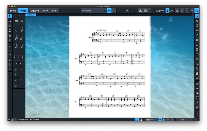Start recording with the red record button
Image resolution: width=207 pixels, height=131 pixels.
[x=187, y=11]
